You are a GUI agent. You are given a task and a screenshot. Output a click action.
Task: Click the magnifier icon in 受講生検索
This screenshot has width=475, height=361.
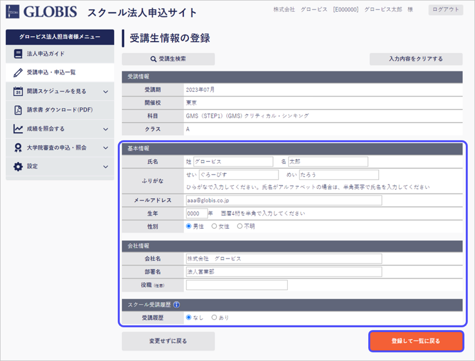click(x=154, y=59)
